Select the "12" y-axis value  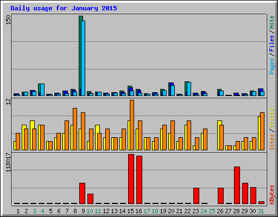pos(8,101)
